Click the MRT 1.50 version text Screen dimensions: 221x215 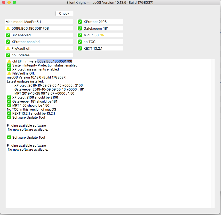(91, 35)
